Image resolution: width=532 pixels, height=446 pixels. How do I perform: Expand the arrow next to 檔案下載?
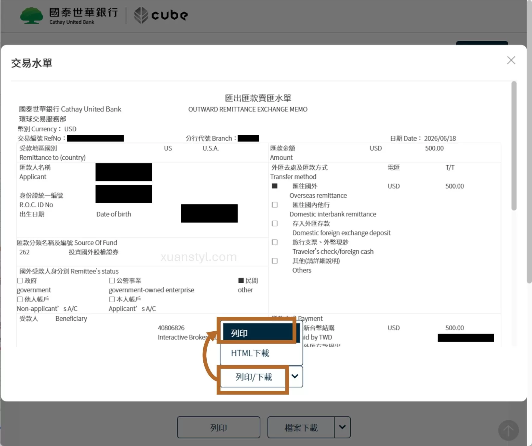[x=342, y=427]
